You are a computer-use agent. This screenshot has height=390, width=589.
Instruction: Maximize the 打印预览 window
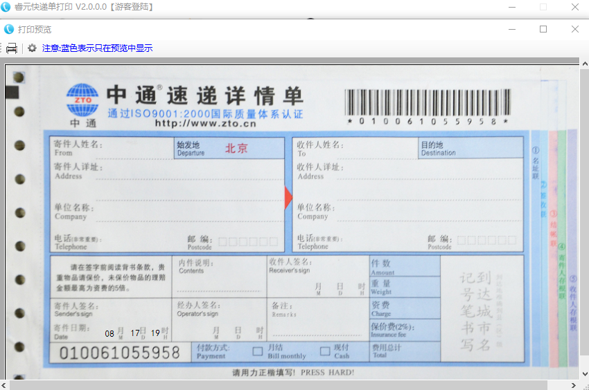(543, 29)
